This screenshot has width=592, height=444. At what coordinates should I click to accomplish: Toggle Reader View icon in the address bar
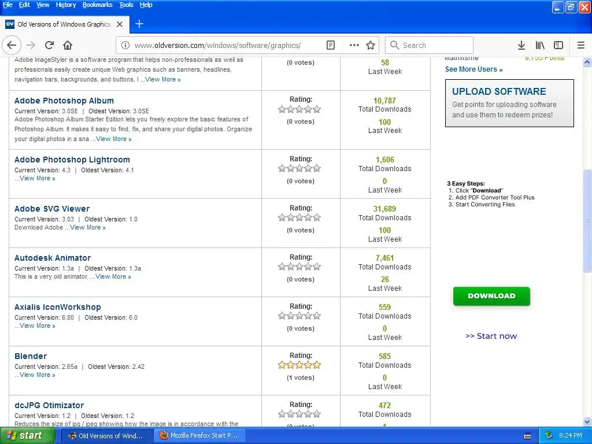click(x=330, y=45)
